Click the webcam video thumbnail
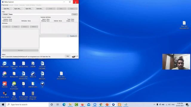Screen dimensions: 191x107 (x=176, y=62)
